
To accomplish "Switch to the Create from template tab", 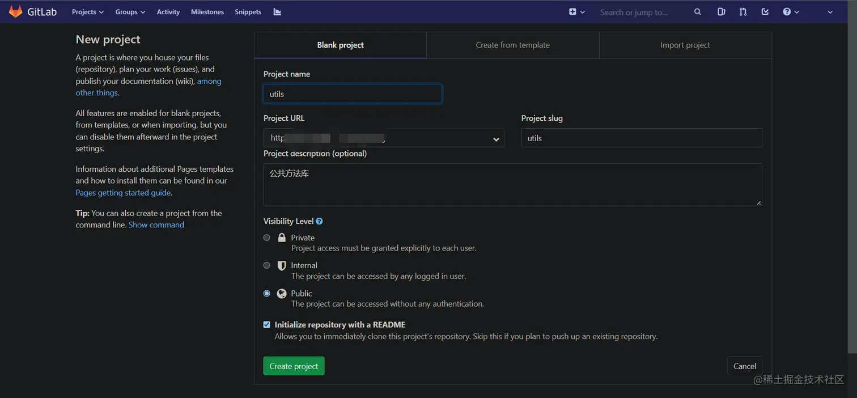I will click(x=512, y=45).
